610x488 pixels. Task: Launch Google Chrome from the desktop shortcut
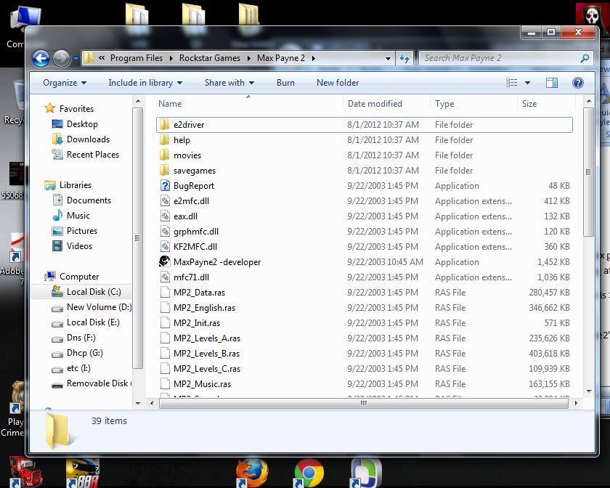pyautogui.click(x=309, y=473)
